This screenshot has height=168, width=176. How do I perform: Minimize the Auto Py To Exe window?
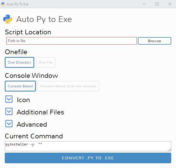pyautogui.click(x=144, y=4)
